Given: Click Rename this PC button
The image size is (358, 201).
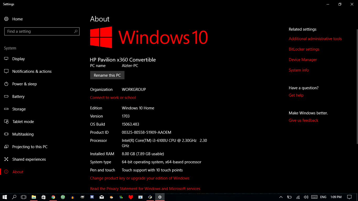Looking at the screenshot, I should pyautogui.click(x=107, y=75).
